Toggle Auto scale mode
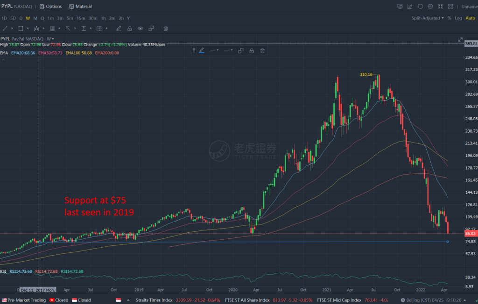478x304 pixels. coord(470,18)
